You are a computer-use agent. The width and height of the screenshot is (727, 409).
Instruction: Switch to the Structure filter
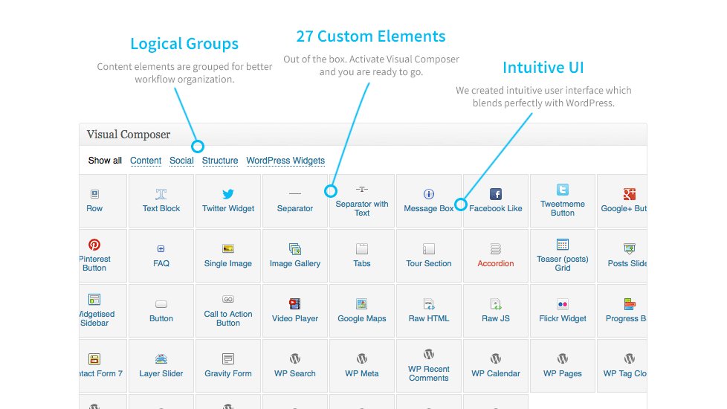(220, 161)
